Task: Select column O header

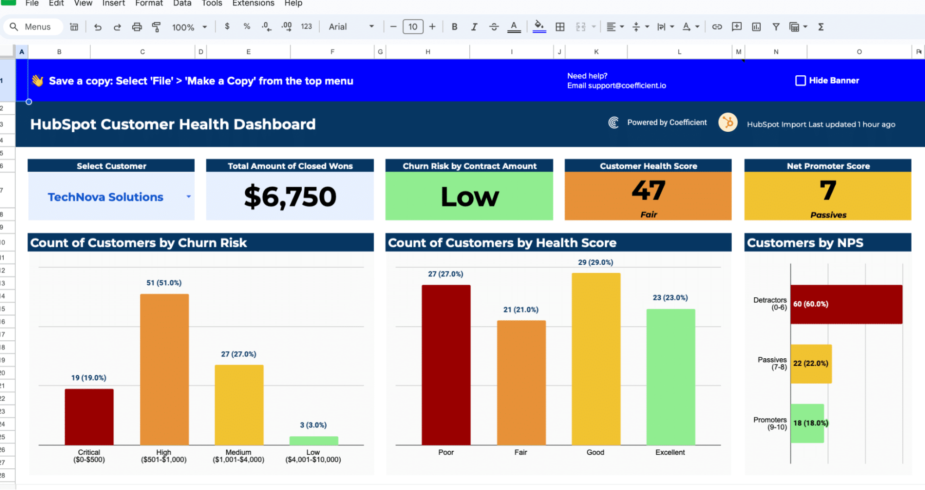Action: pyautogui.click(x=859, y=52)
